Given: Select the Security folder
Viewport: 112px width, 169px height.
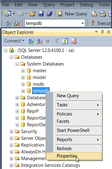Looking at the screenshot, I should [29, 132].
